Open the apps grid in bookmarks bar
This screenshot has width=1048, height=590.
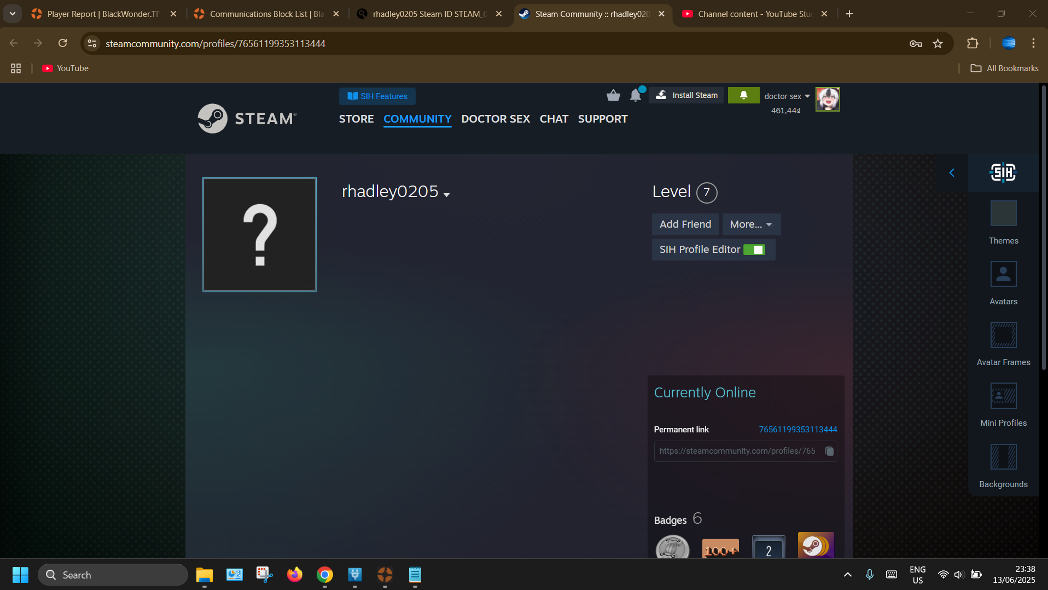click(x=16, y=68)
